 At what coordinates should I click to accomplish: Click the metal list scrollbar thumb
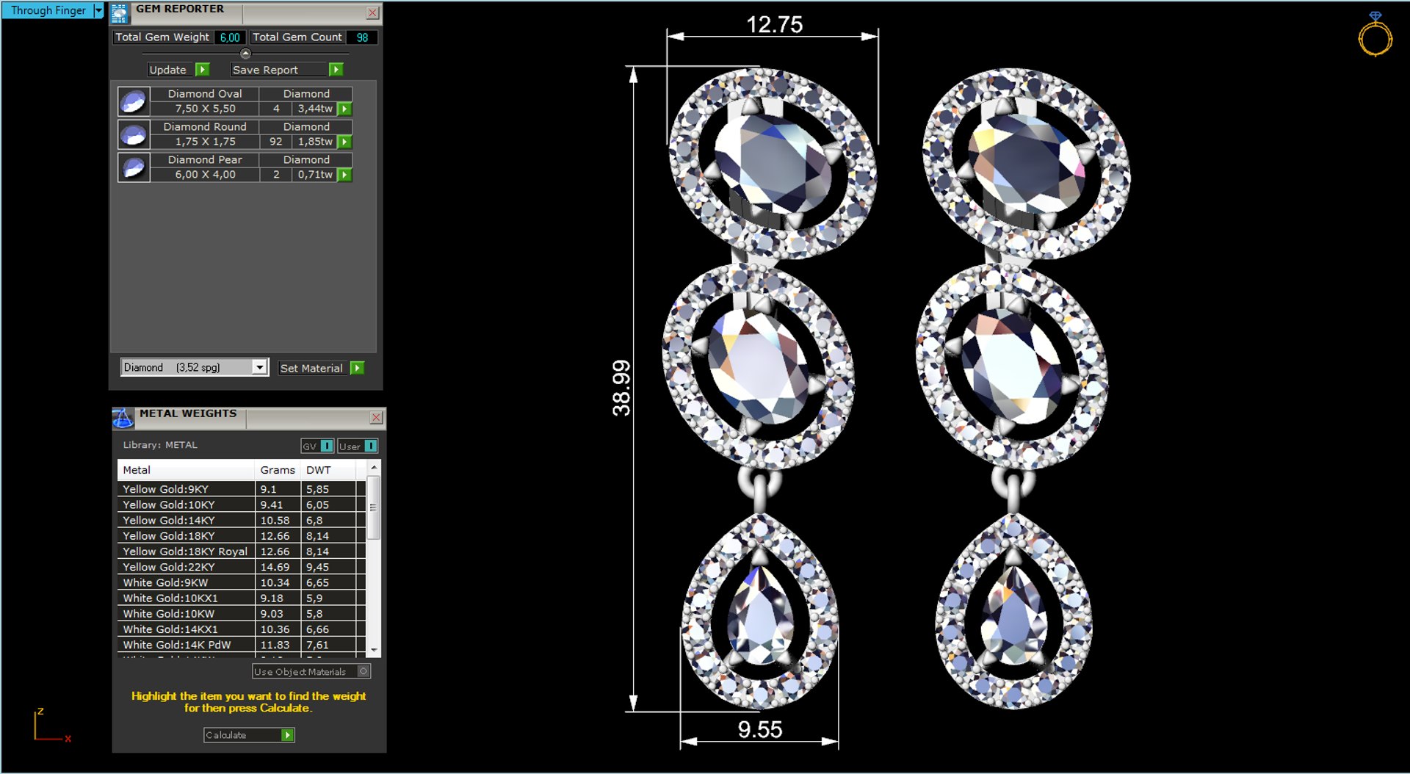[374, 507]
